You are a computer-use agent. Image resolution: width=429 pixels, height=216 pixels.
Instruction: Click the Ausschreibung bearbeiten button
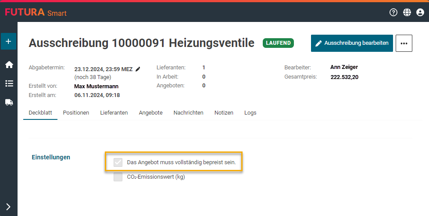[x=352, y=43]
